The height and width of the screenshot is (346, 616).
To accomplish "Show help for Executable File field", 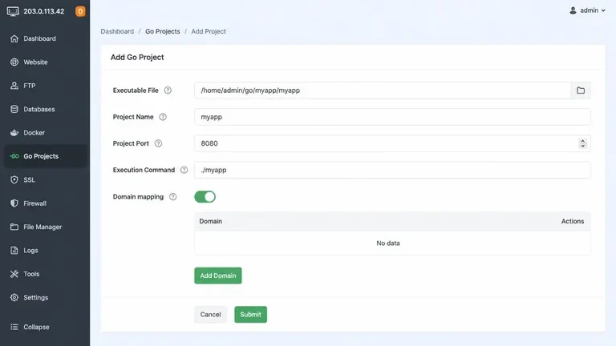I will click(168, 91).
